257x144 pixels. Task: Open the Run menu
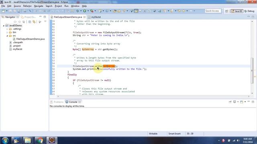pyautogui.click(x=66, y=6)
